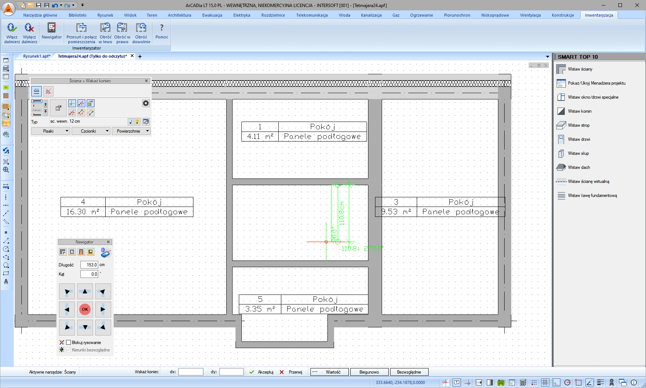Click the wall drawing mode icon in Nawigator
Screen dimensions: 646x388
coord(63,252)
